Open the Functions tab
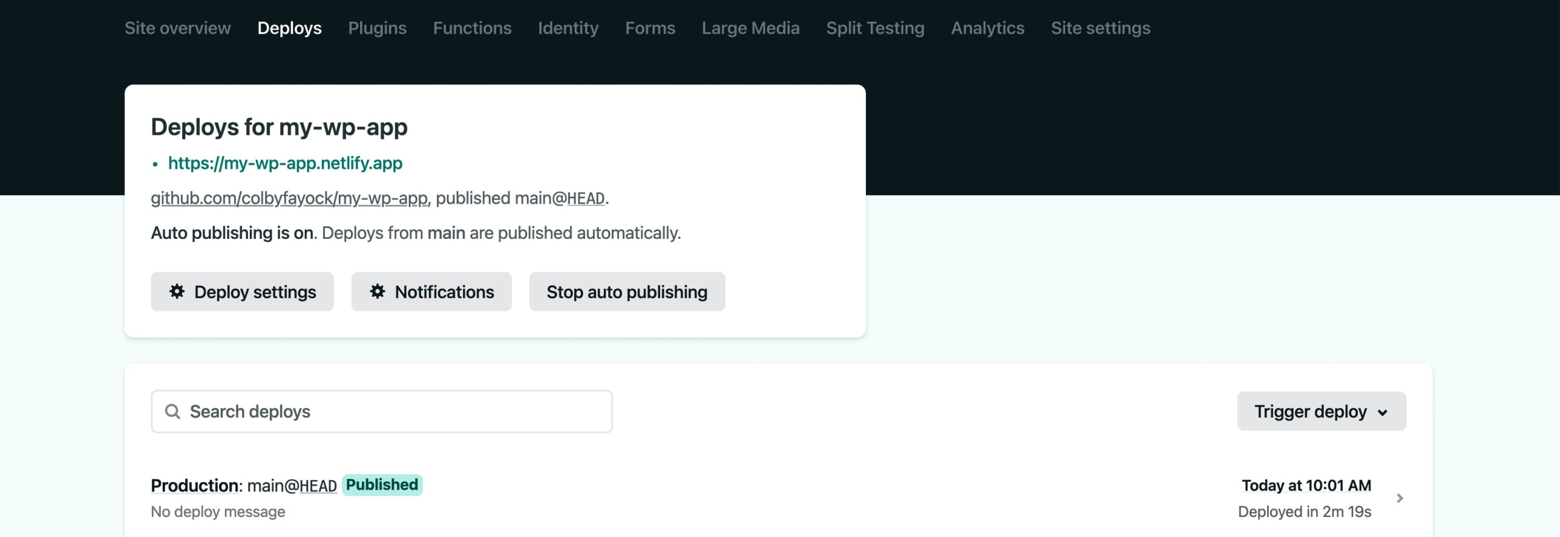Viewport: 1560px width, 537px height. click(472, 28)
